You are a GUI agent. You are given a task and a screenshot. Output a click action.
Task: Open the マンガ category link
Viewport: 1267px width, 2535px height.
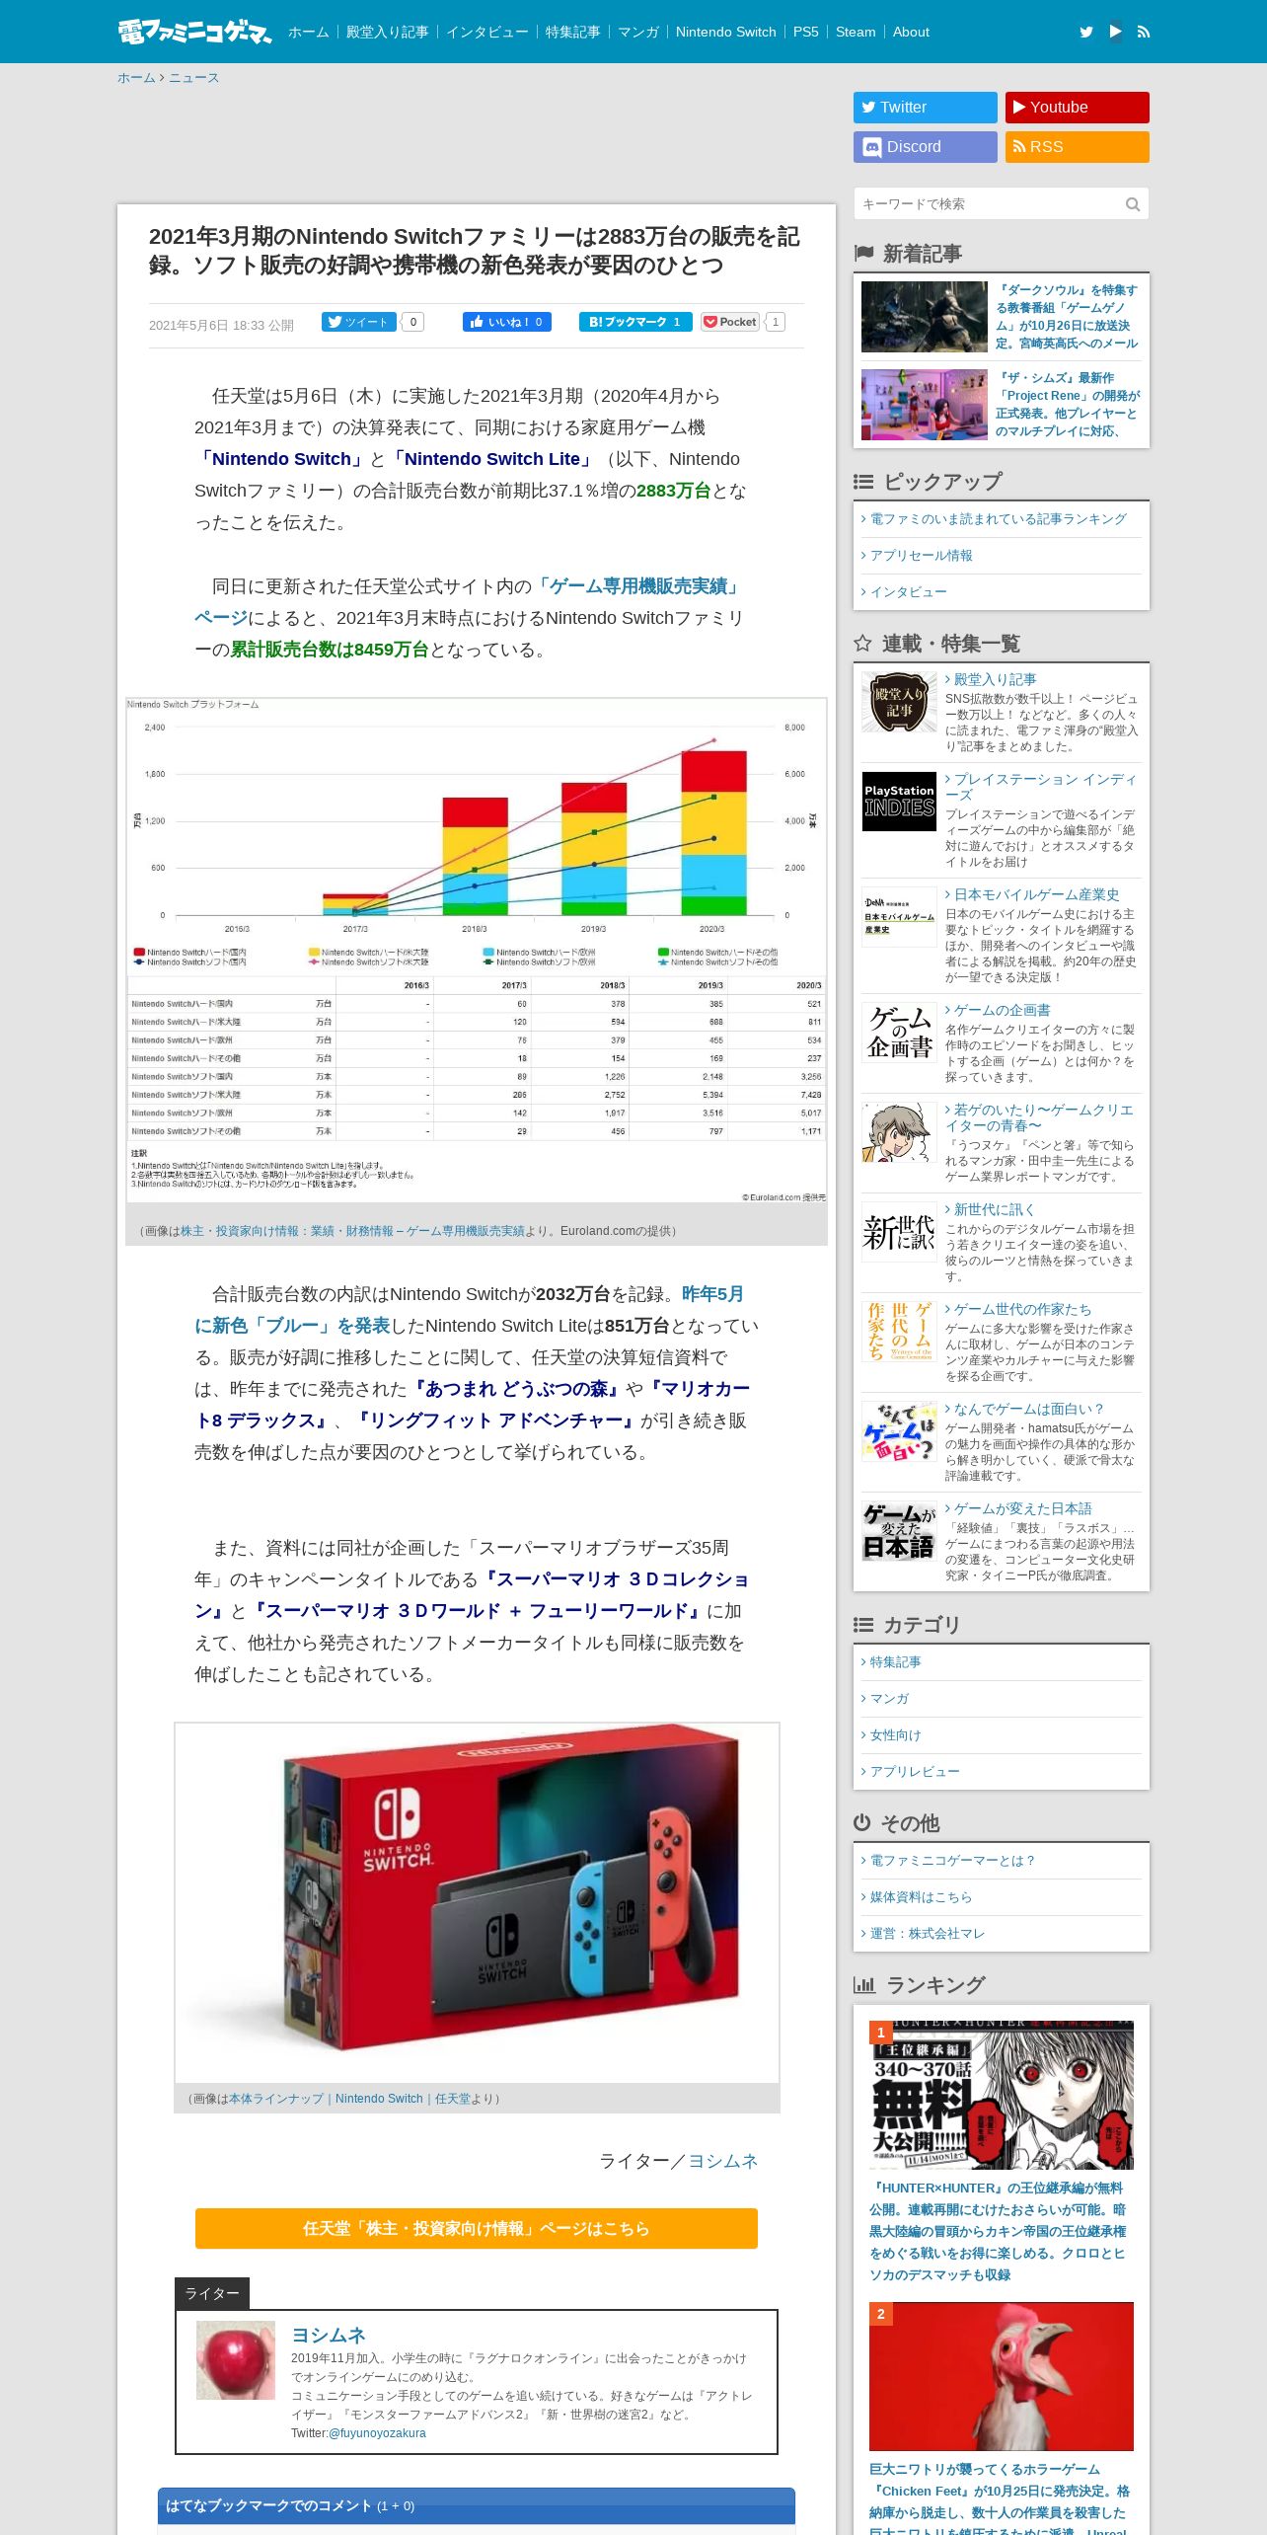click(x=889, y=1699)
